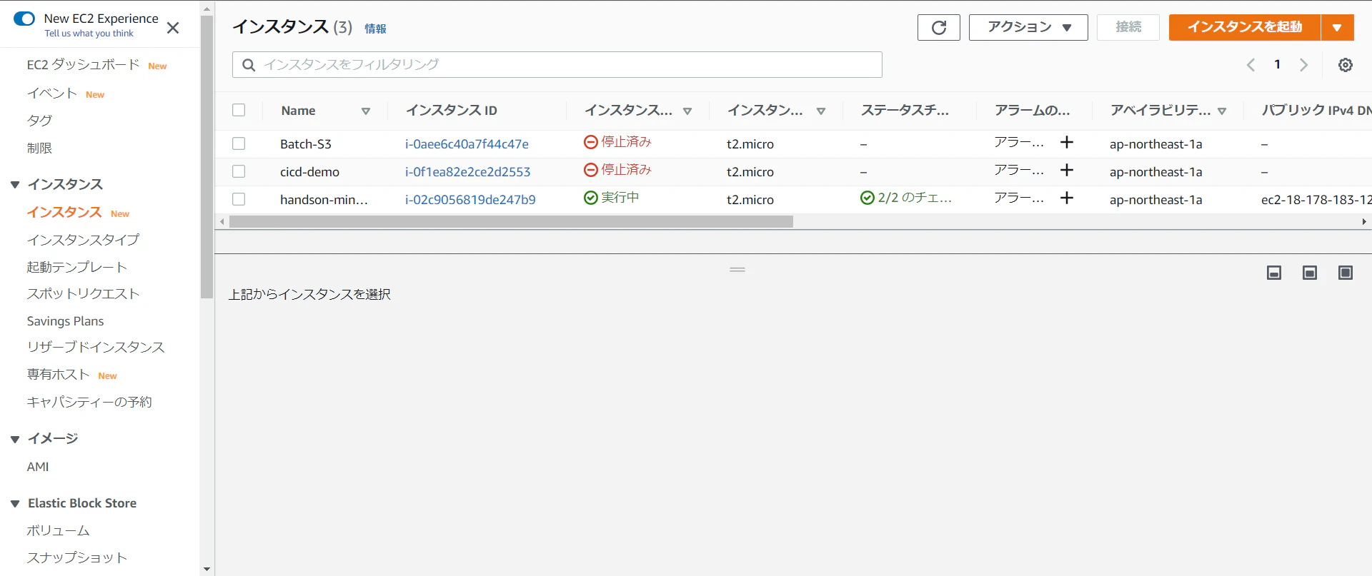
Task: Click stopped status icon for cicd-demo
Action: click(x=591, y=170)
